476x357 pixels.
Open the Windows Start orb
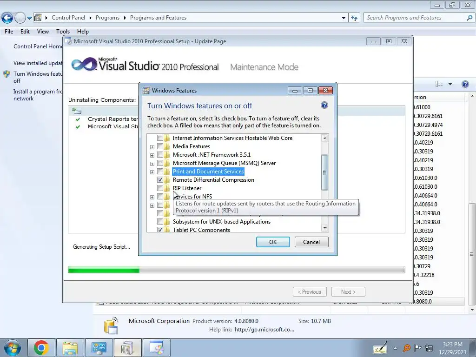click(13, 348)
